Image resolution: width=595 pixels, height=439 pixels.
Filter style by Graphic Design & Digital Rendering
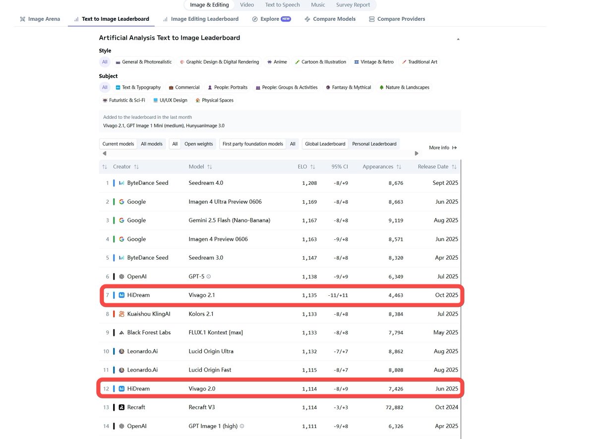pos(219,62)
